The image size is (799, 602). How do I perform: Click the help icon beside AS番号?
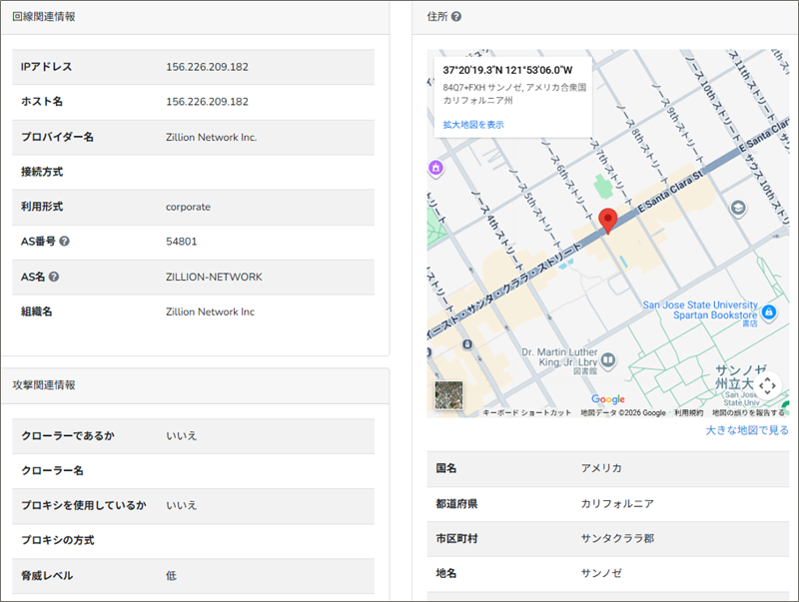[x=64, y=242]
